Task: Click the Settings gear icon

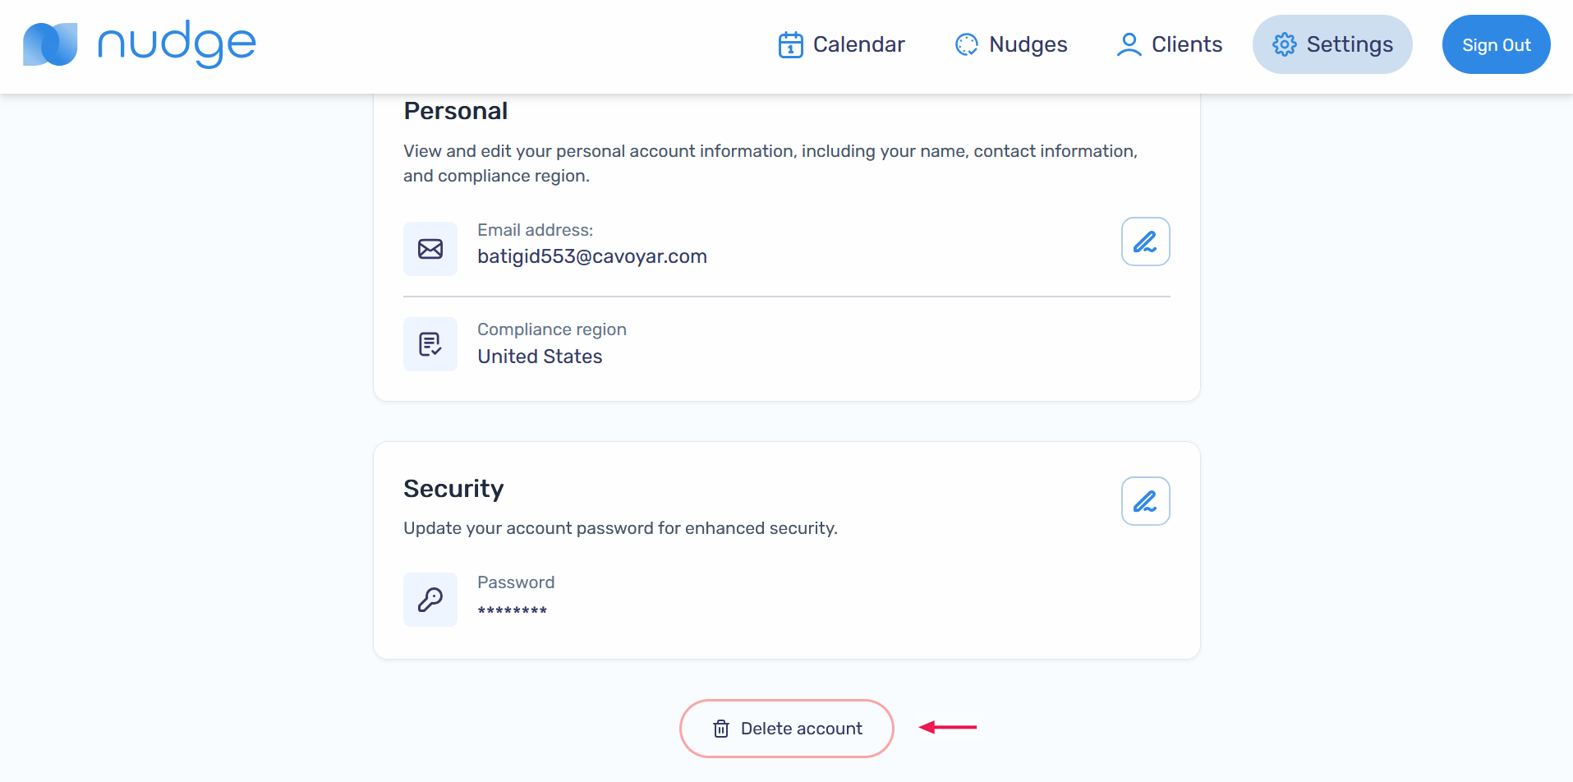Action: click(1284, 44)
